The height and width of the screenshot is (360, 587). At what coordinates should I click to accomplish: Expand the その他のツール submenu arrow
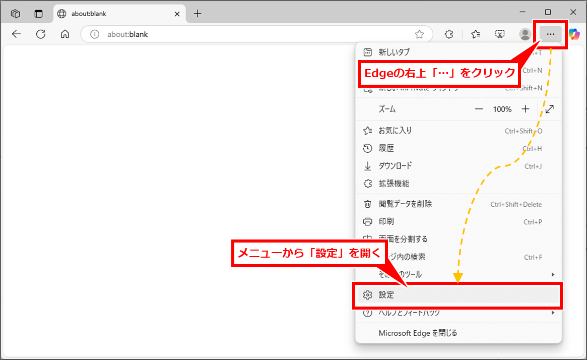coord(553,275)
